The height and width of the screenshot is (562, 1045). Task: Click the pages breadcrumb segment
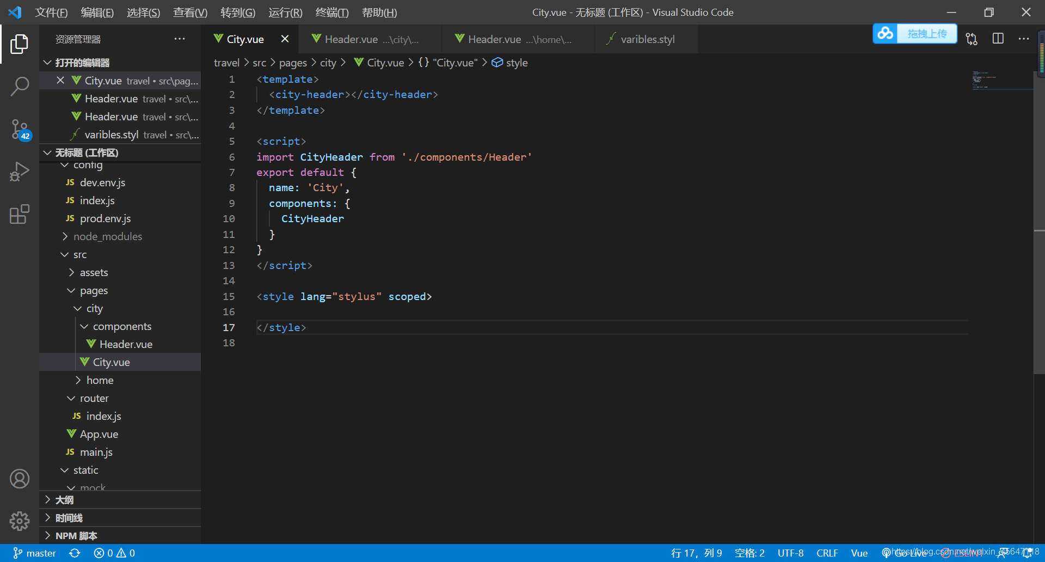pyautogui.click(x=293, y=63)
